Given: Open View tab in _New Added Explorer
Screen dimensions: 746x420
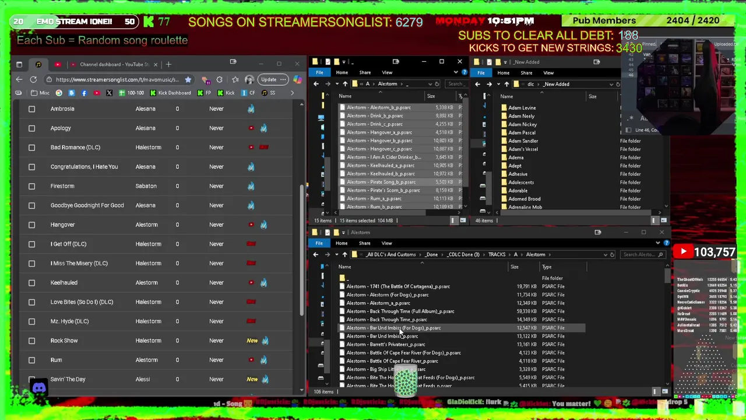Looking at the screenshot, I should tap(548, 73).
